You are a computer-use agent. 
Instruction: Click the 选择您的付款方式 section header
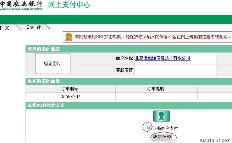[46, 105]
